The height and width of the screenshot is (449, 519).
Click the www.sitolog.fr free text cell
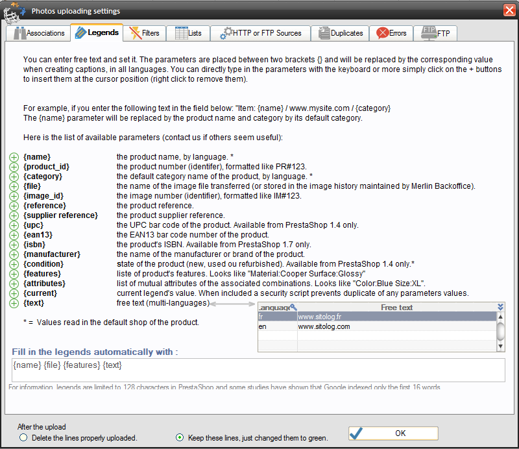(396, 317)
